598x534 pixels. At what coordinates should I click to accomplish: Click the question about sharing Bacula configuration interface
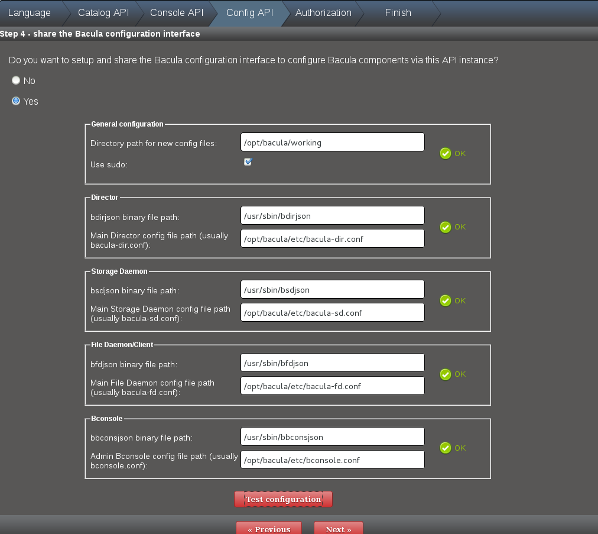[x=253, y=60]
